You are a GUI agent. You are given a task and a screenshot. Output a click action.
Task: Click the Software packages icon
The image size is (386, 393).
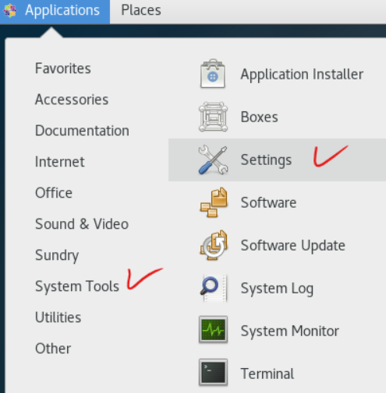(x=214, y=202)
